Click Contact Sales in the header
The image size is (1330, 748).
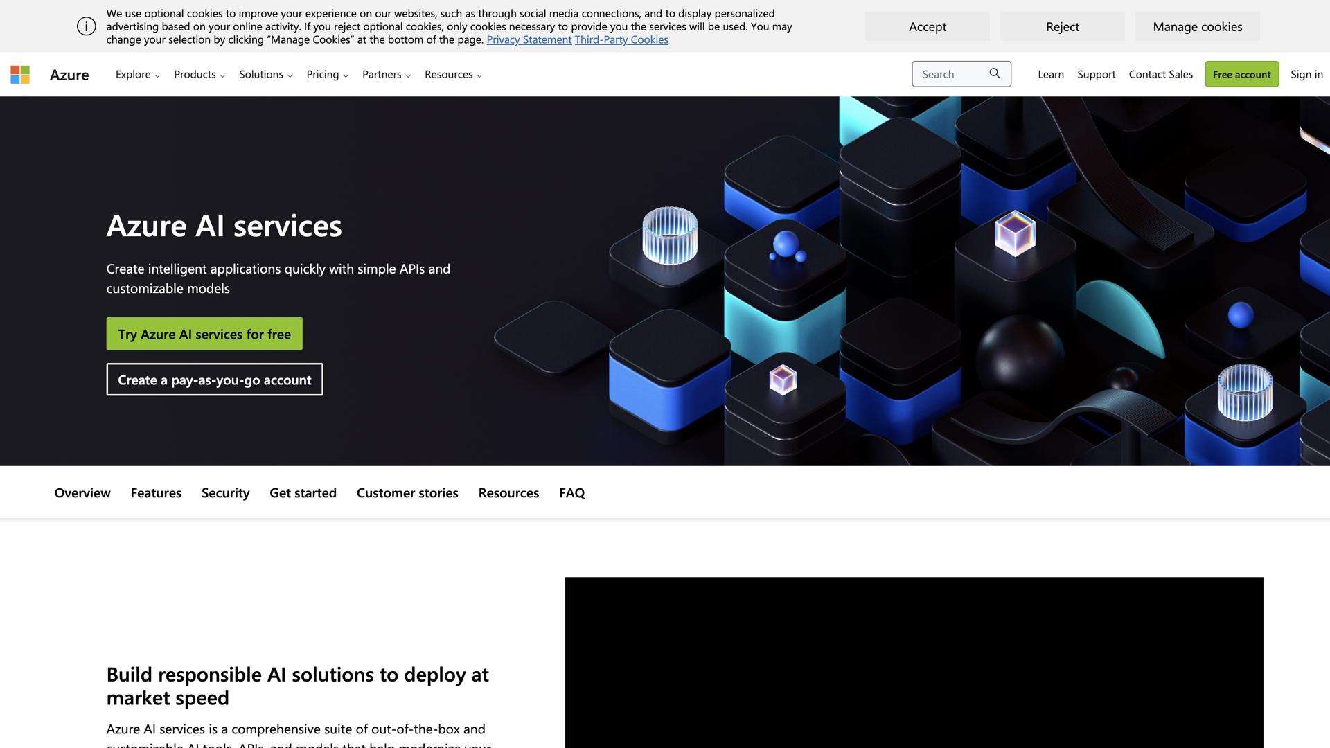(x=1160, y=74)
